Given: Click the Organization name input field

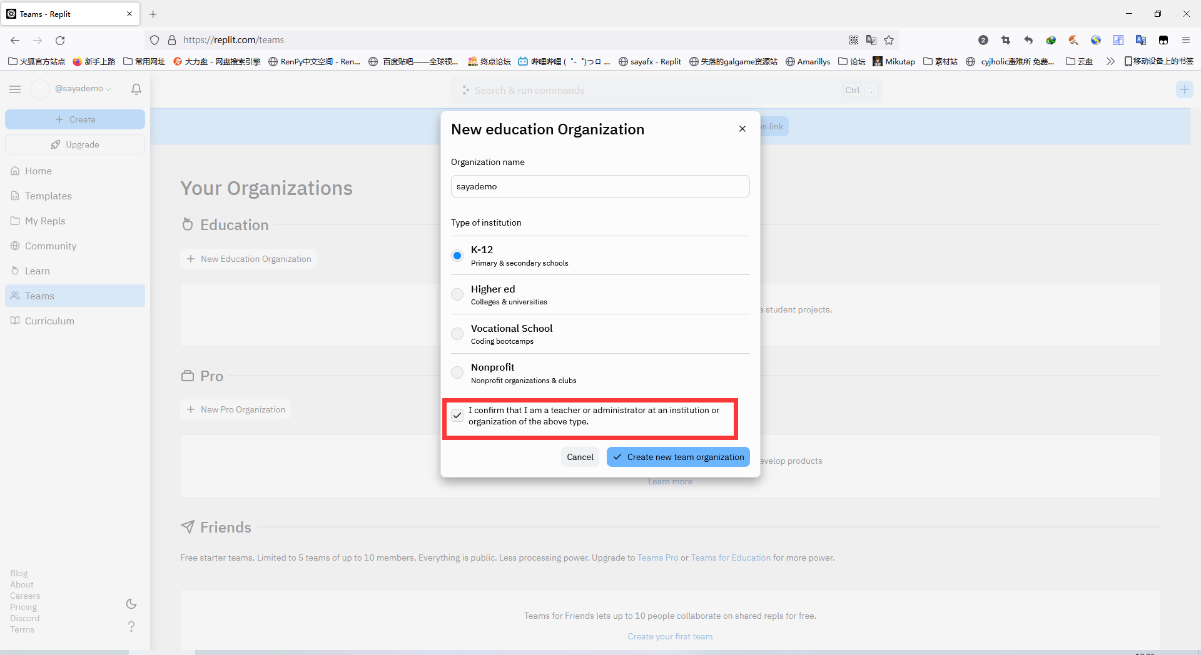Looking at the screenshot, I should tap(600, 186).
